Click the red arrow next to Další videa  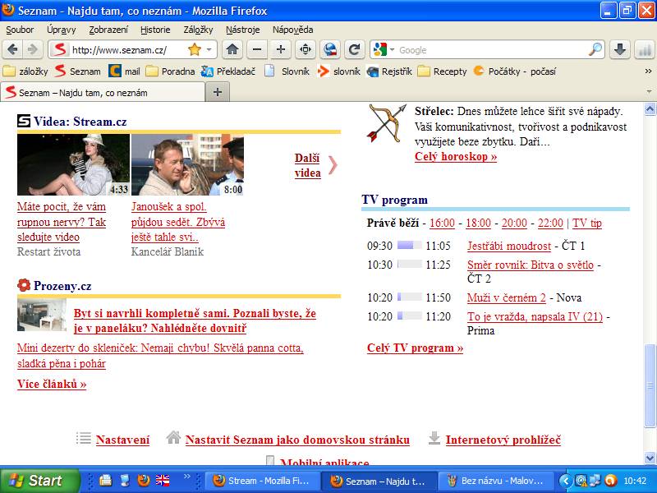[333, 165]
